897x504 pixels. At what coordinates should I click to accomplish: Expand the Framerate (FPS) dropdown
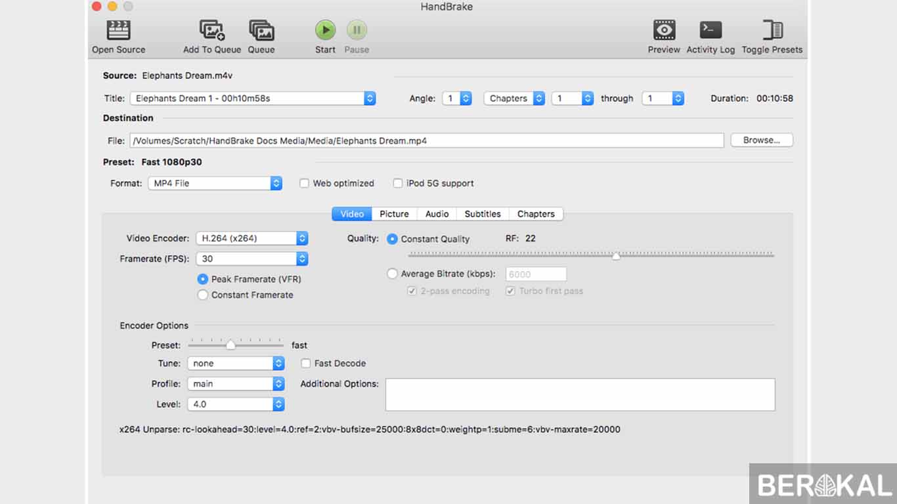pyautogui.click(x=252, y=259)
